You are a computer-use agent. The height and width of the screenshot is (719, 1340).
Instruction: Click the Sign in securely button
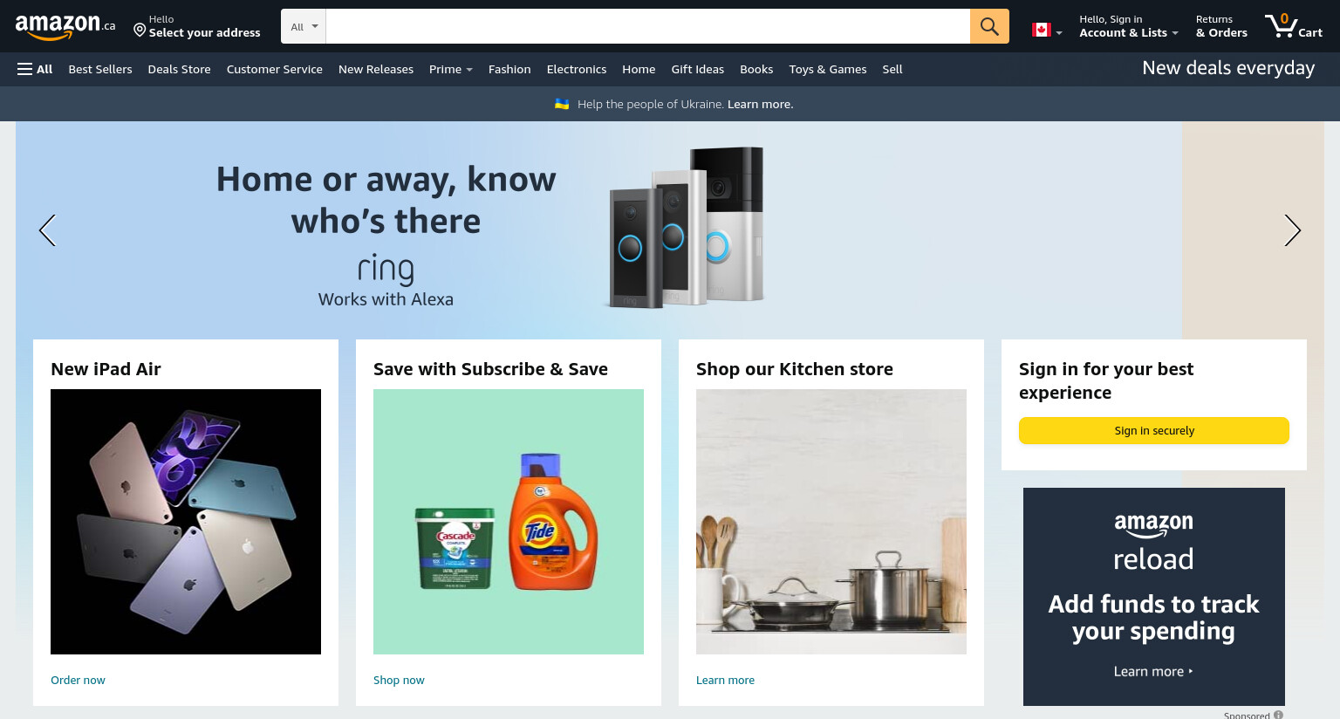tap(1154, 431)
